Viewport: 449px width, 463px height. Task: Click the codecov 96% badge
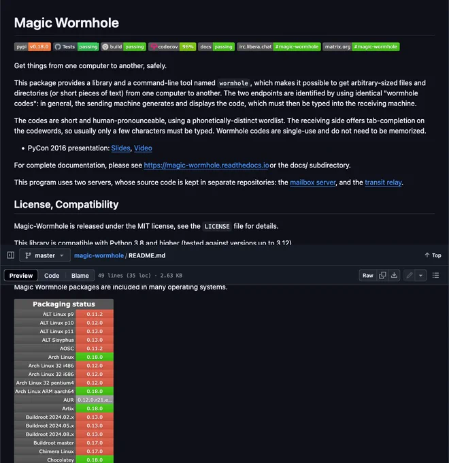pos(172,47)
